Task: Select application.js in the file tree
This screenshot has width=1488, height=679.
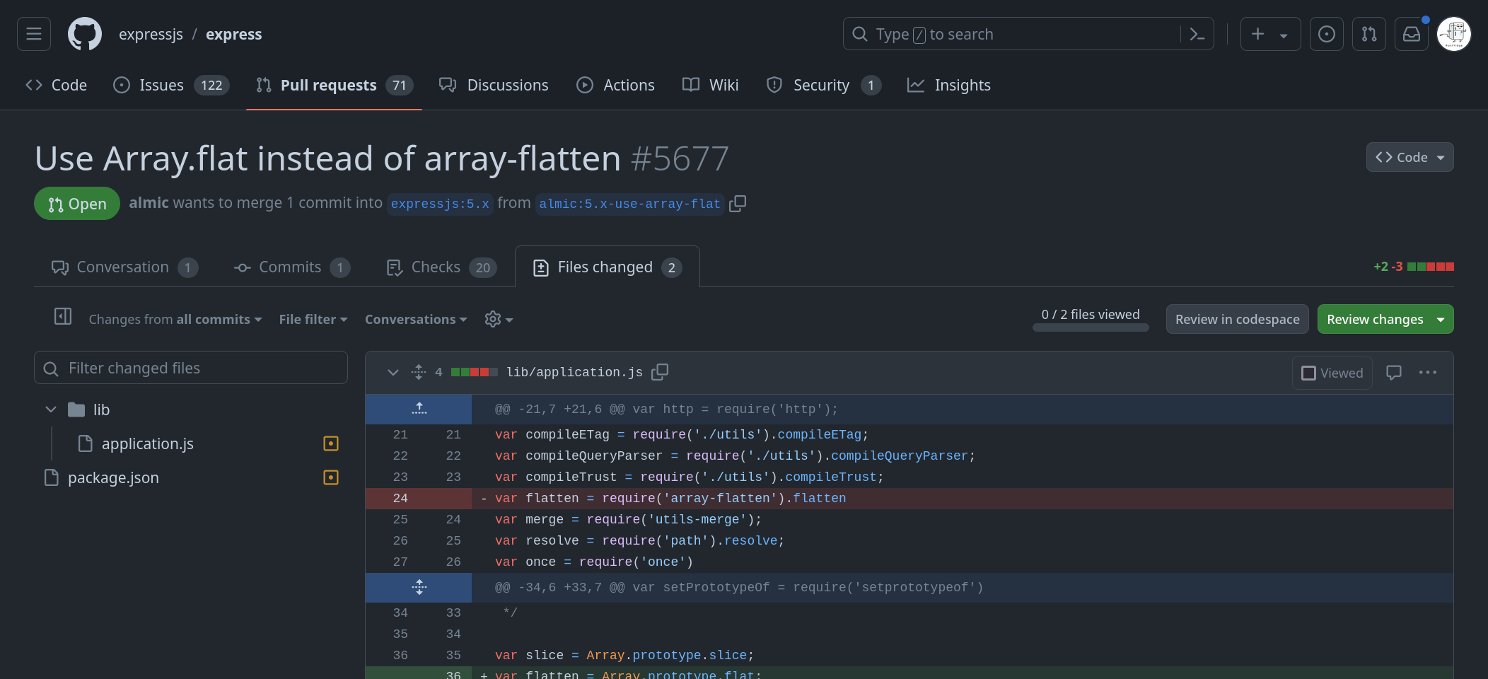Action: point(147,443)
